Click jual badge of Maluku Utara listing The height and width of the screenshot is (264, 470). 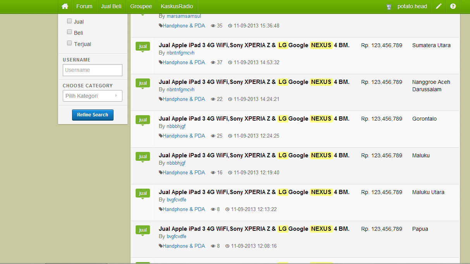coord(143,193)
